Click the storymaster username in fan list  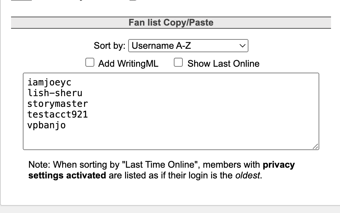57,104
